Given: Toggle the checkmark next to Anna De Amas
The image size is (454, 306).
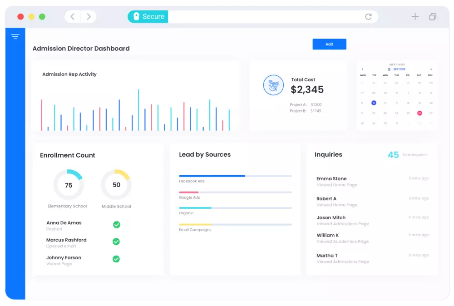Looking at the screenshot, I should click(116, 225).
